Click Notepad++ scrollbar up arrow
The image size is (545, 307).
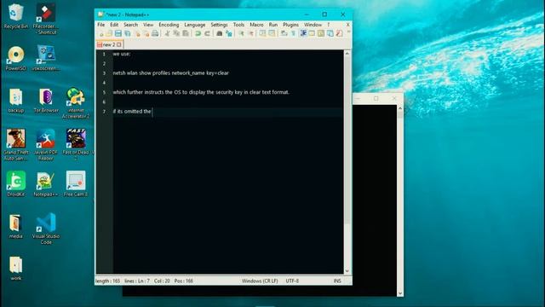(x=347, y=54)
